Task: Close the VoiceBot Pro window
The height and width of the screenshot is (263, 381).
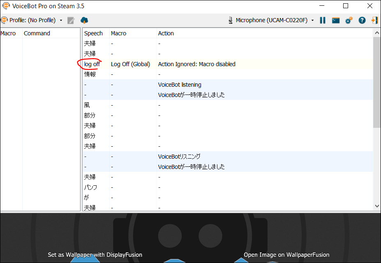Action: (x=369, y=6)
